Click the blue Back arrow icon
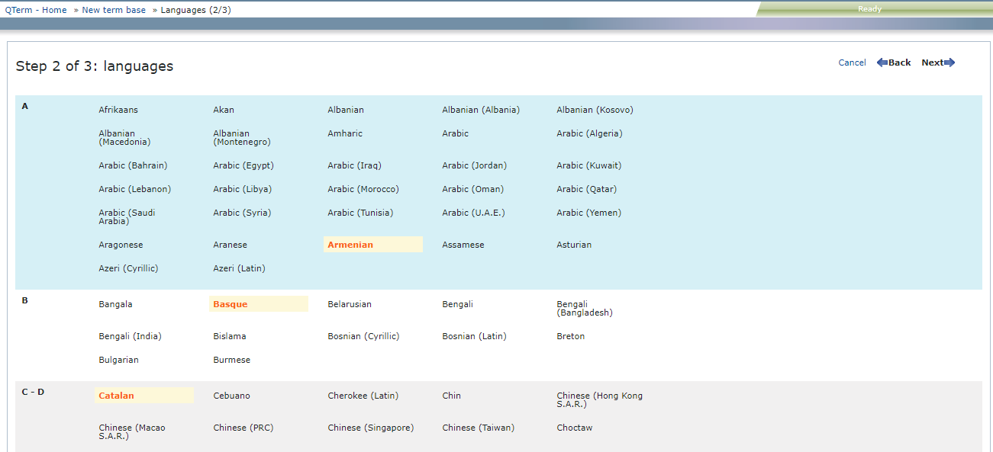The image size is (993, 452). coord(883,63)
